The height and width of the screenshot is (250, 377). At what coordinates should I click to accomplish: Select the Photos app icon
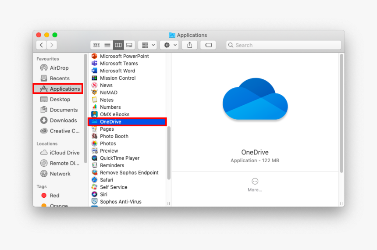tap(95, 143)
